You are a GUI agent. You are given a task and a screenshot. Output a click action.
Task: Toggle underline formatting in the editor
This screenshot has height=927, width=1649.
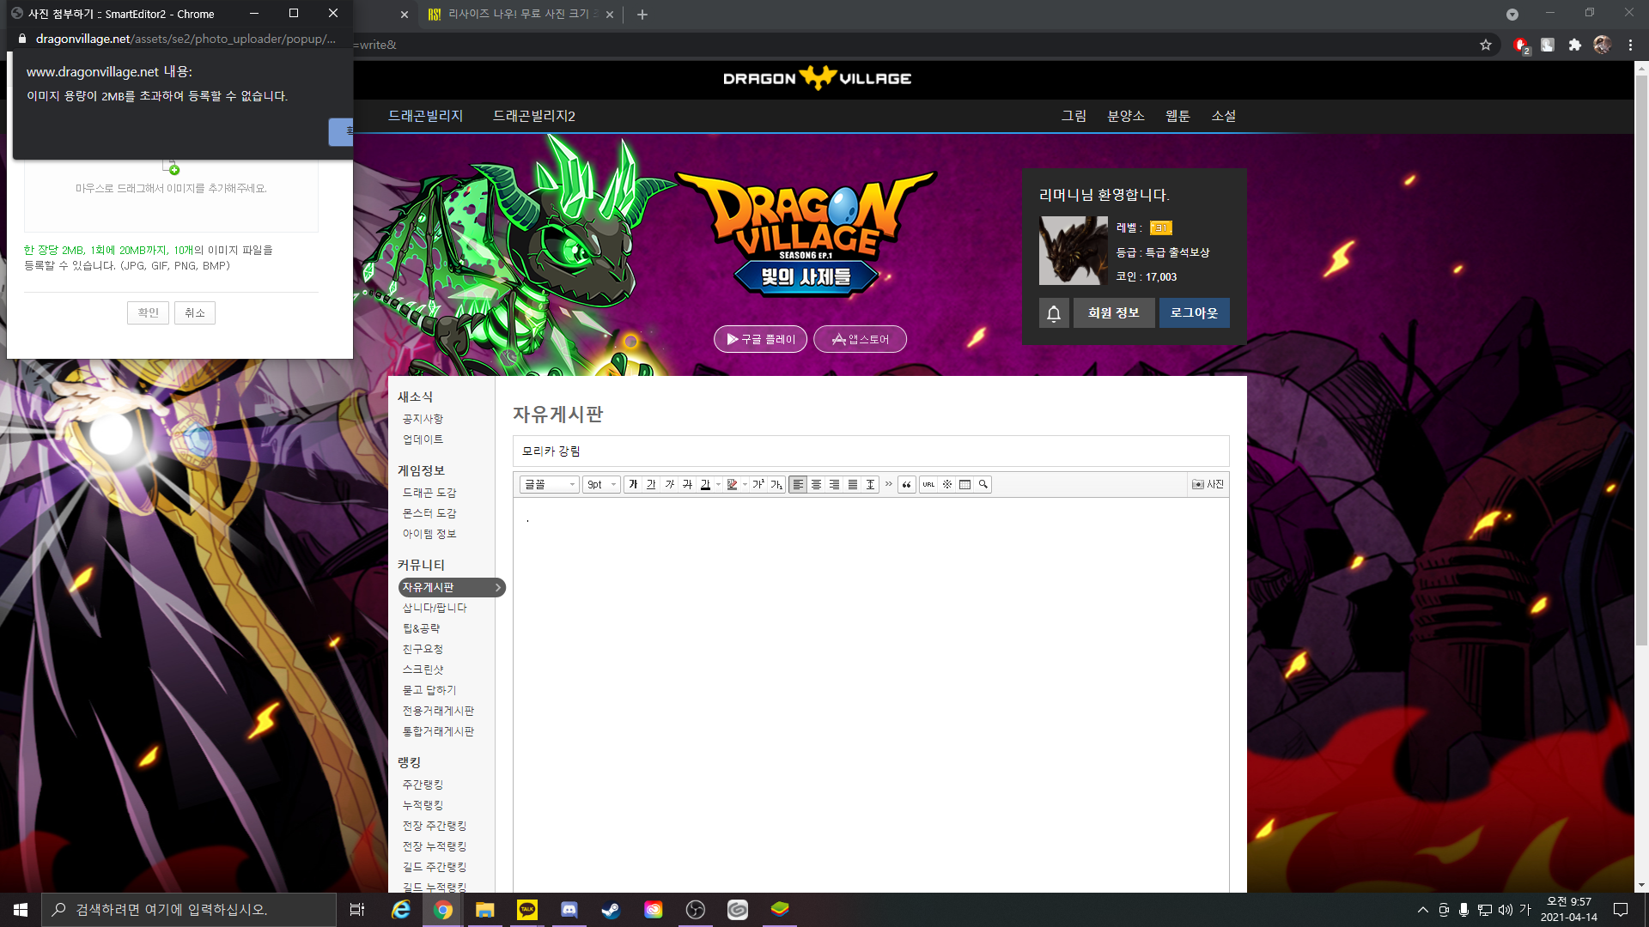651,485
